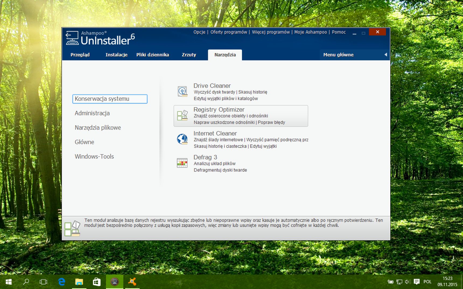Open the Windows Store taskbar icon
The width and height of the screenshot is (463, 289).
[x=97, y=282]
